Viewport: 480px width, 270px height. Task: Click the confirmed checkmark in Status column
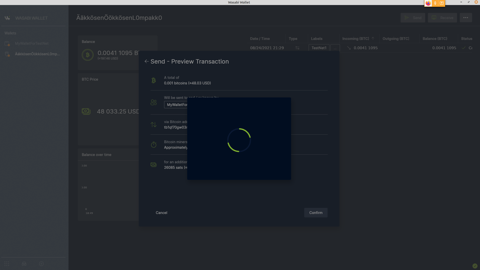[463, 48]
